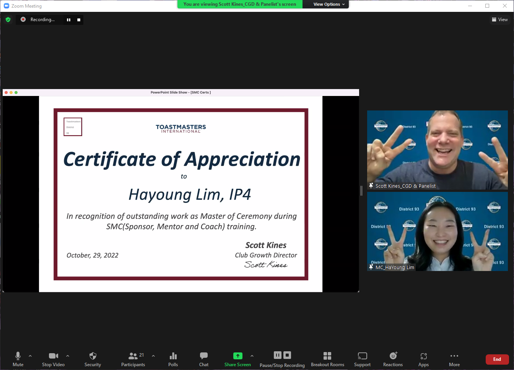
Task: Click Toastmasters International heading on slide
Action: pyautogui.click(x=181, y=129)
